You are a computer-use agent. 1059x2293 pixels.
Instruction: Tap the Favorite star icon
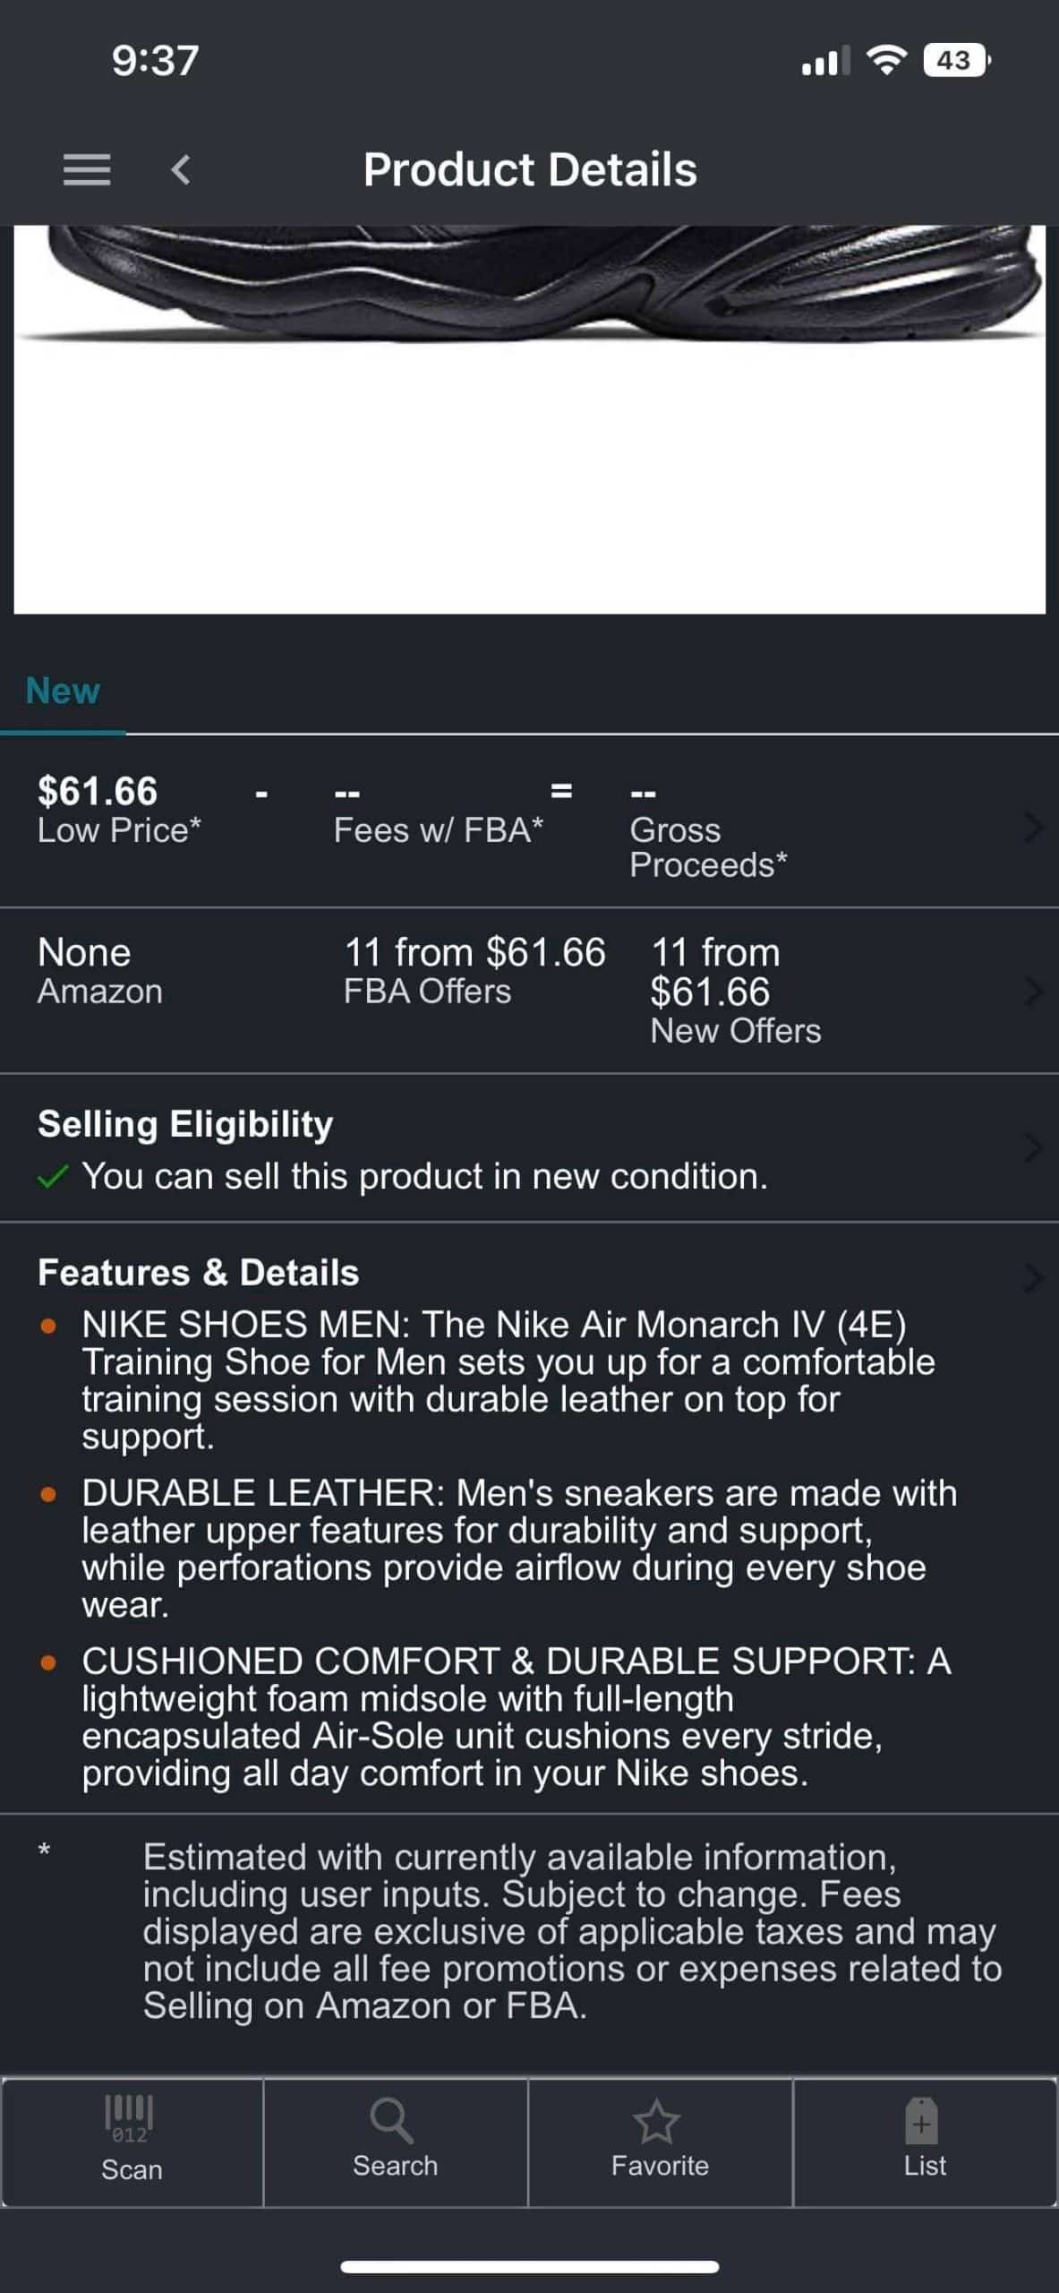[657, 2121]
